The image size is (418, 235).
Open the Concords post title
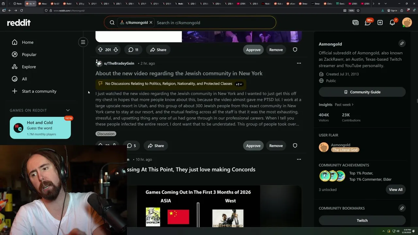tap(191, 169)
